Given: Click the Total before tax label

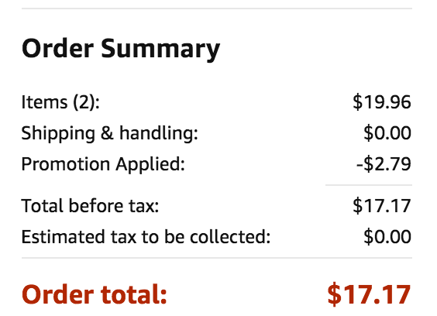Looking at the screenshot, I should pos(91,206).
